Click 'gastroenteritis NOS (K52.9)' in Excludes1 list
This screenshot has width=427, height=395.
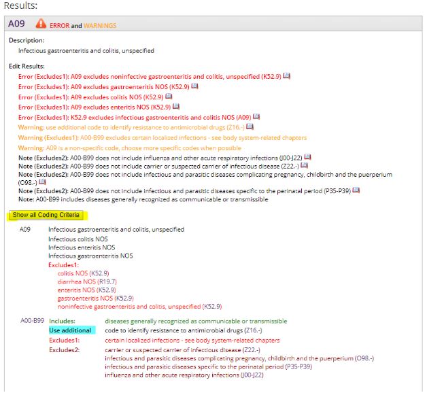[x=96, y=298]
